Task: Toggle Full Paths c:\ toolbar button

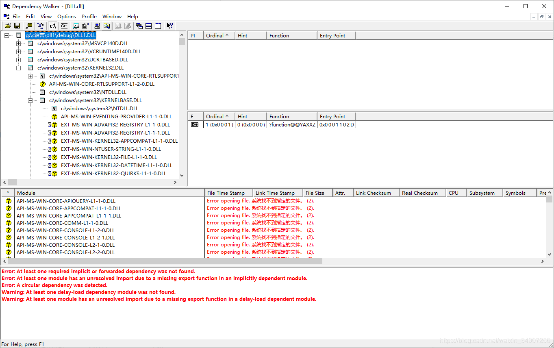Action: (52, 26)
